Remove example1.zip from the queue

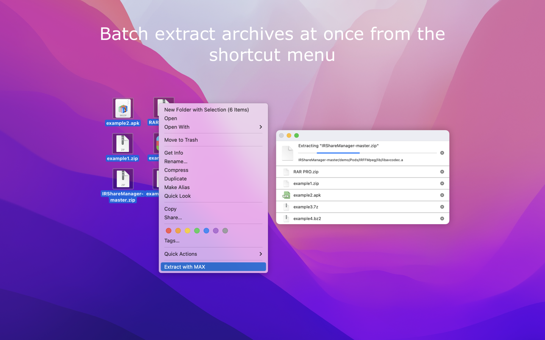coord(442,184)
